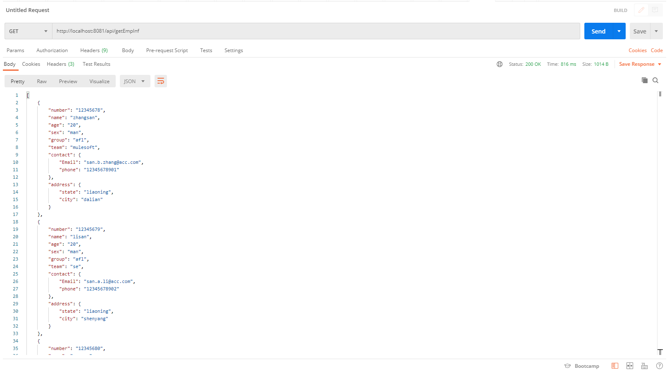
Task: Open the GET method dropdown
Action: pyautogui.click(x=28, y=31)
